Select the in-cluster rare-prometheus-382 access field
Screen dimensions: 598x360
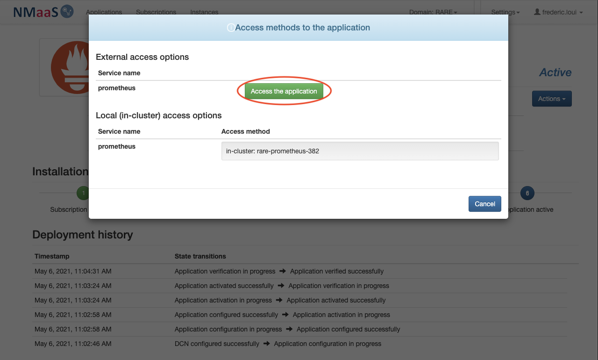pos(360,151)
